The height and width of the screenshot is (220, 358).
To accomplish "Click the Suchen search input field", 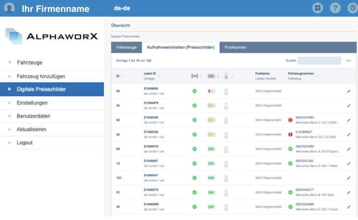I will [x=319, y=61].
